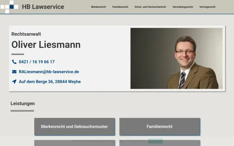The image size is (234, 146).
Task: Select Verwaltungsrecht in the top navigation
Action: (183, 7)
